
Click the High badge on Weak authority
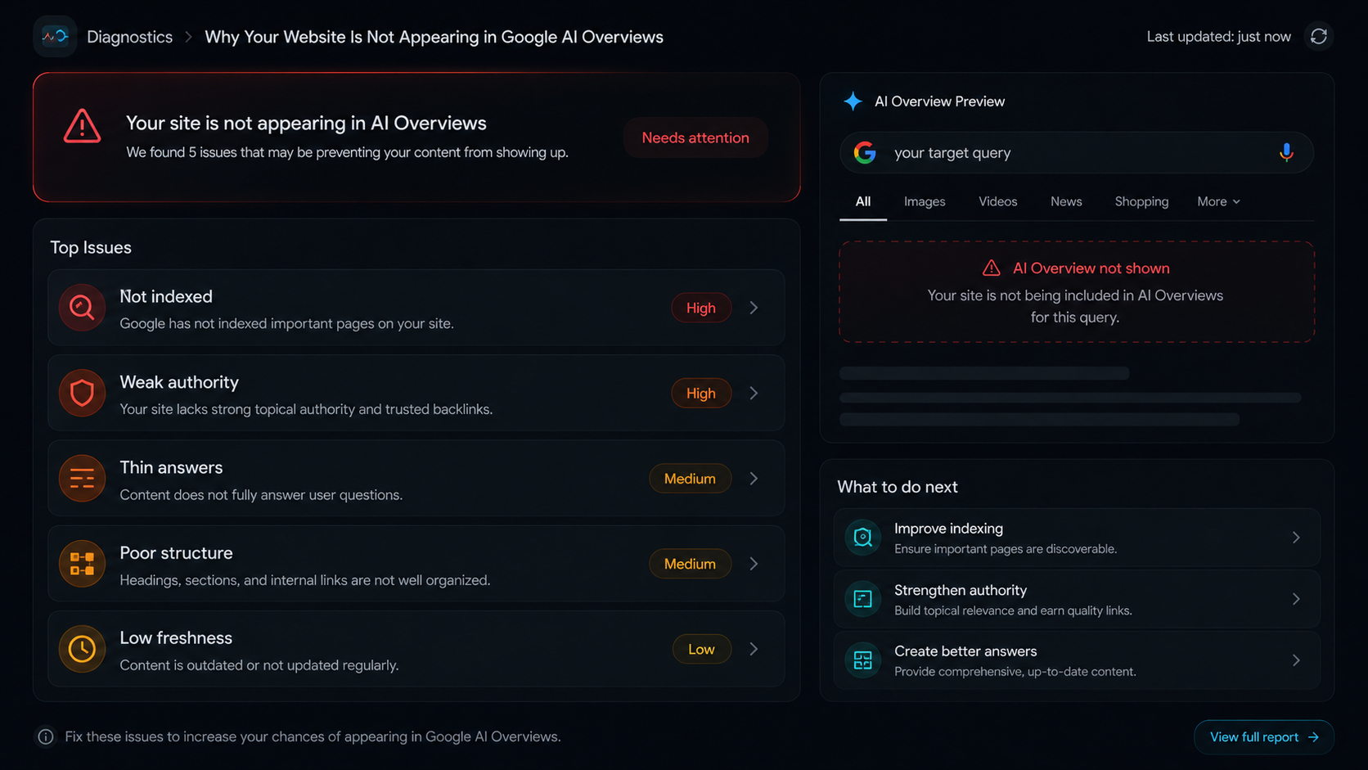(x=701, y=393)
